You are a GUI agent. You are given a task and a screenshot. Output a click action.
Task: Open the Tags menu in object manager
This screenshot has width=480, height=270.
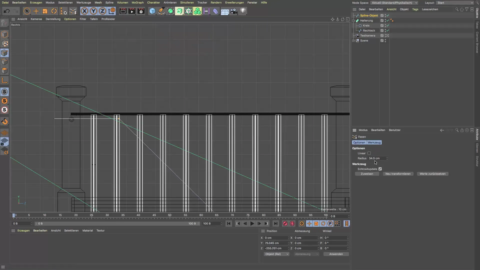pos(415,9)
